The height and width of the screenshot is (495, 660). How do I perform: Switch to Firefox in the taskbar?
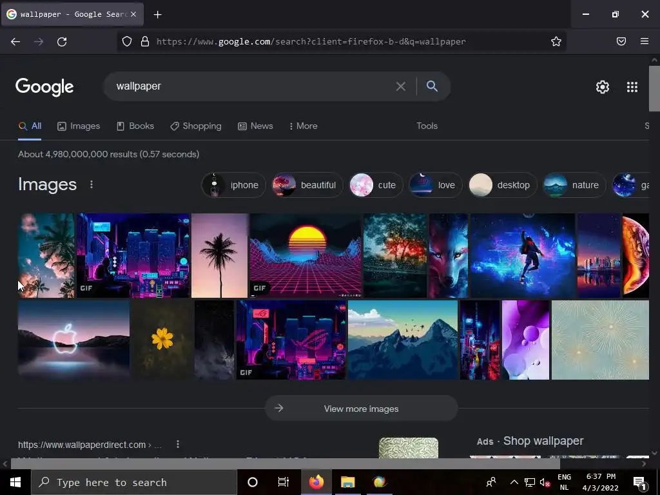click(x=316, y=482)
